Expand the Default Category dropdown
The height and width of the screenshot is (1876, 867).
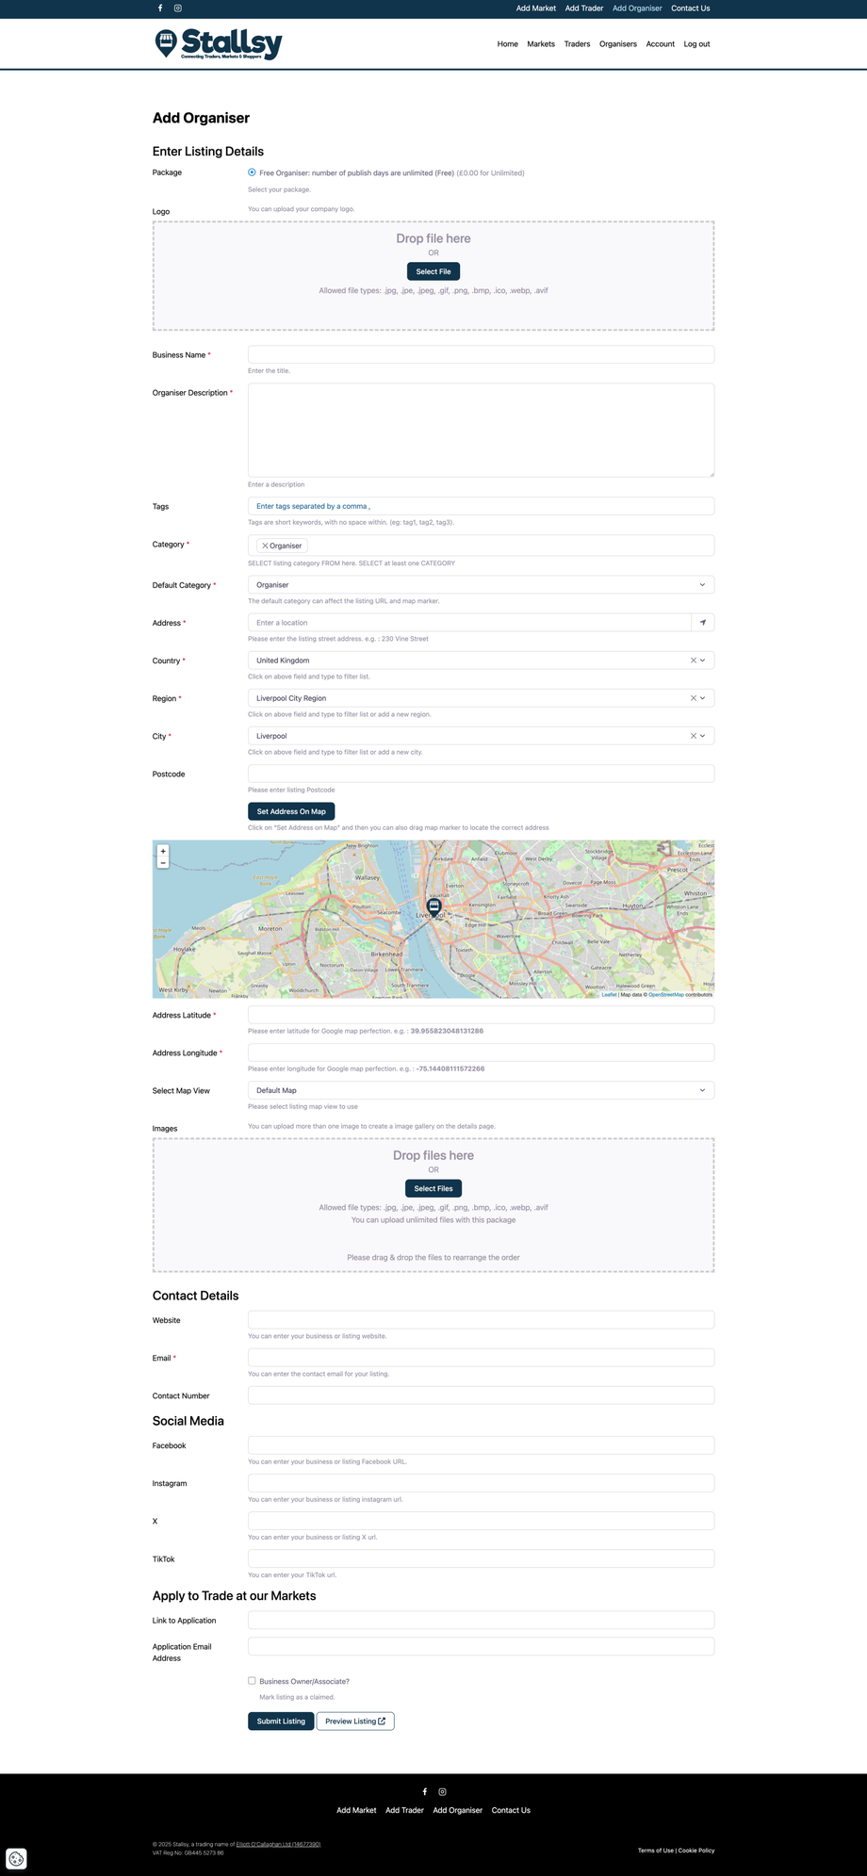point(481,585)
